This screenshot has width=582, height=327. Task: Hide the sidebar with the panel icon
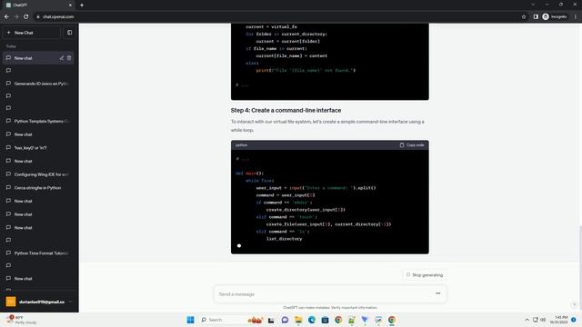pos(69,33)
